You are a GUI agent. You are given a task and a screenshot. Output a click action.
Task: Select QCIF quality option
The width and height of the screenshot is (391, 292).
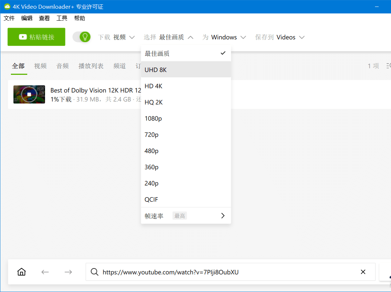click(x=186, y=199)
